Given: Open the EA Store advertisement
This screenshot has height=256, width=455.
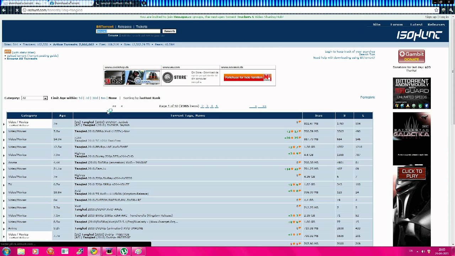Looking at the screenshot, I should pyautogui.click(x=190, y=78).
